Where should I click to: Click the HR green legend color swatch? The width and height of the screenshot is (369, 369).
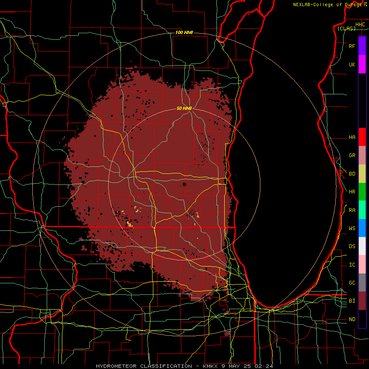pos(362,192)
